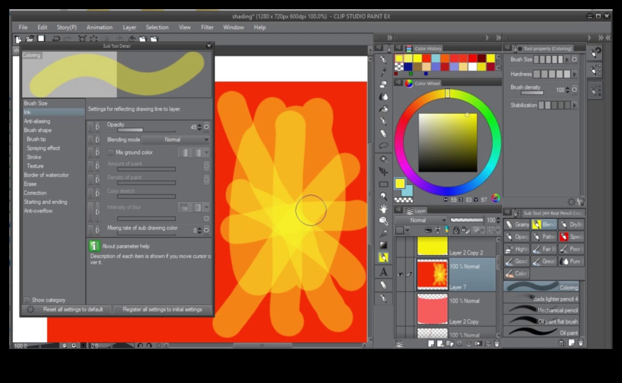The height and width of the screenshot is (383, 622).
Task: Click Register all settings to initial settings
Action: (162, 310)
